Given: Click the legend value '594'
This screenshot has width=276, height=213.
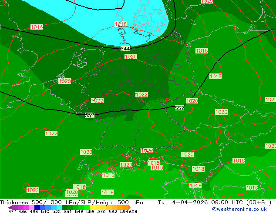Looking at the screenshot, I should [x=124, y=211].
